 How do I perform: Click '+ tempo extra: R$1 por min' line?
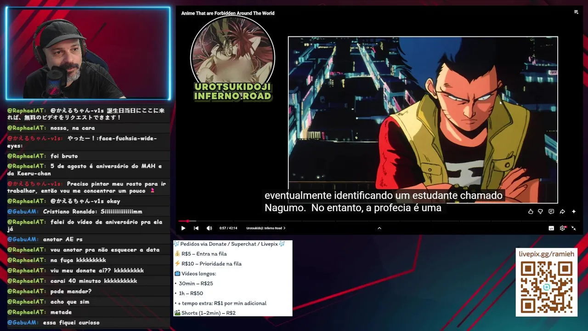point(220,303)
